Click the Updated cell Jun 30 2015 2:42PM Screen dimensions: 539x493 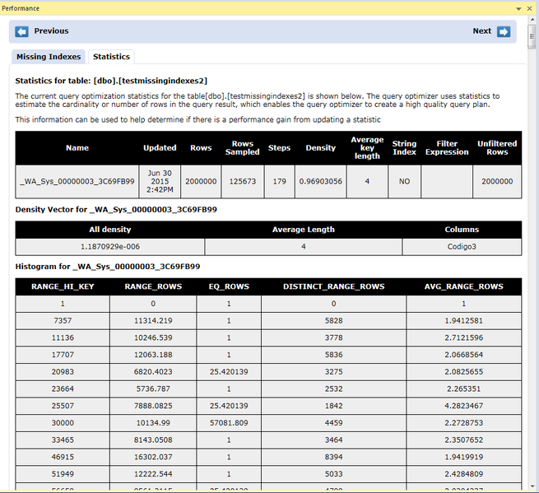160,182
